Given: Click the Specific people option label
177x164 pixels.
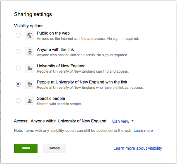Looking at the screenshot, I should click(x=51, y=98).
